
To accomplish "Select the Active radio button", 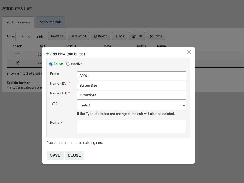I will pyautogui.click(x=51, y=64).
